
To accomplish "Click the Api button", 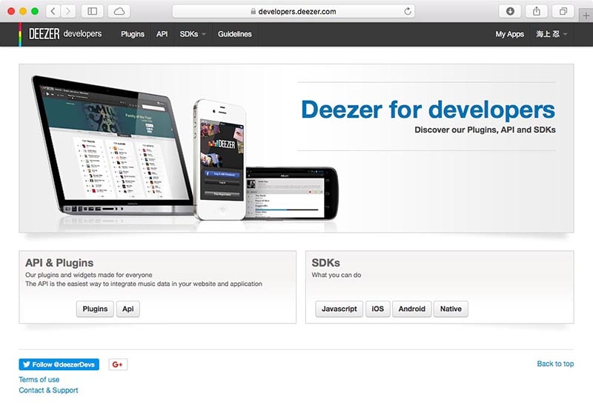I will click(127, 309).
